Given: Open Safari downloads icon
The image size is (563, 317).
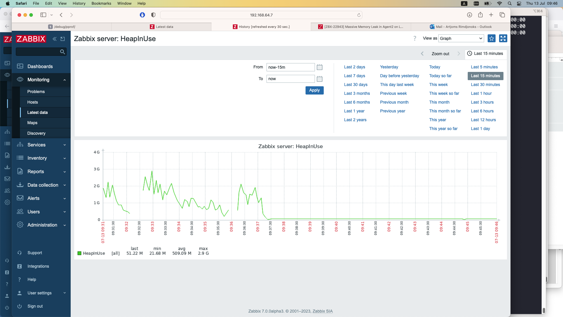Looking at the screenshot, I should click(469, 15).
